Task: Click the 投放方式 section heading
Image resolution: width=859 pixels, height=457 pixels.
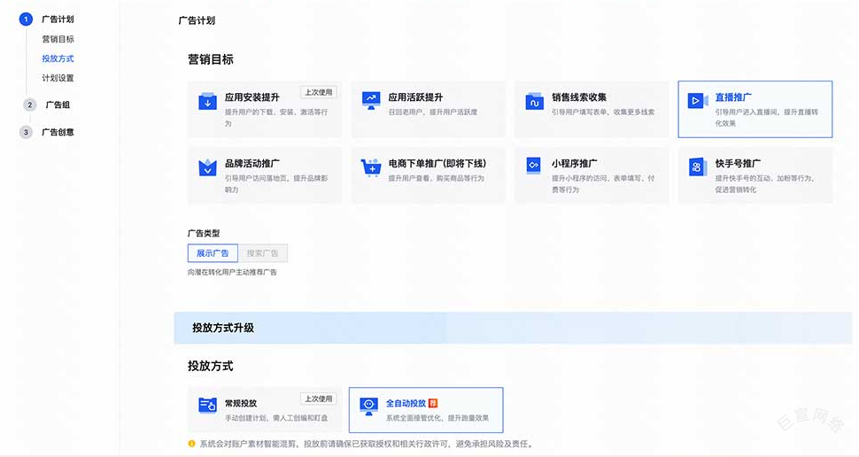Action: coord(211,366)
